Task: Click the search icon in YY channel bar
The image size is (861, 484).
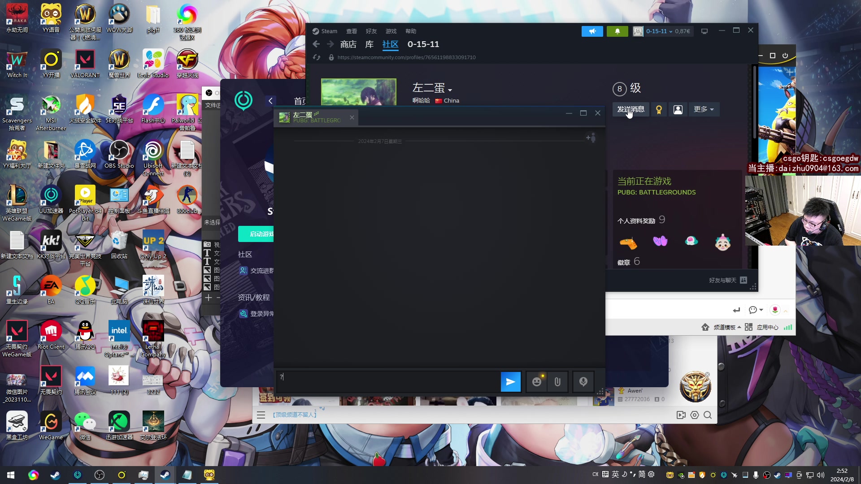Action: [x=708, y=415]
